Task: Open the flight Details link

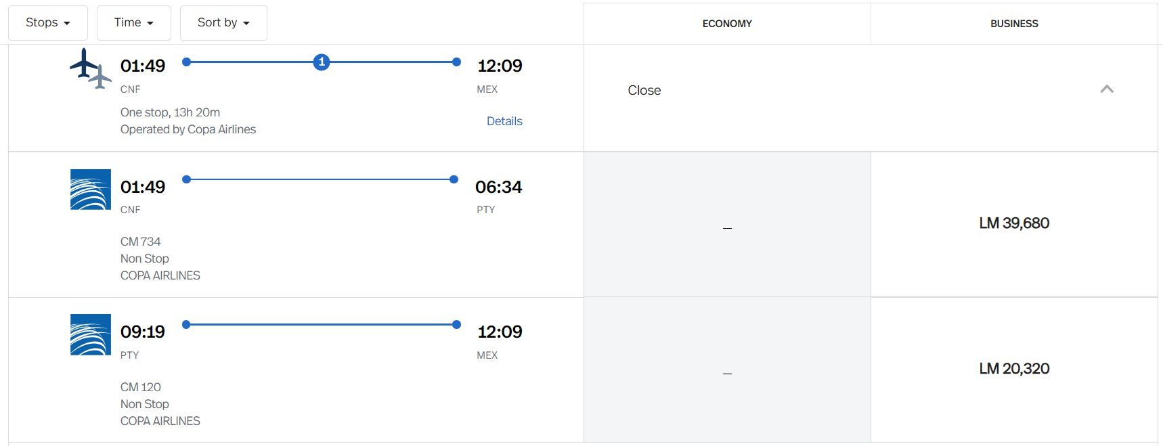Action: point(504,121)
